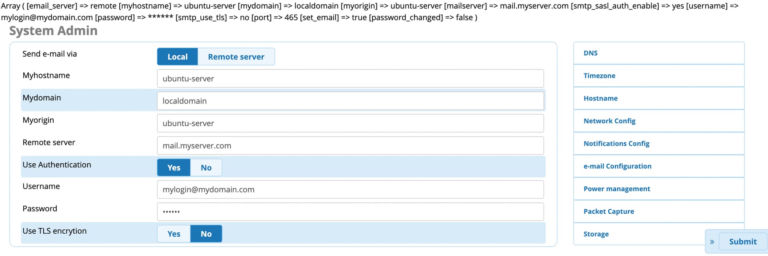Open Power management settings
This screenshot has height=256, width=768.
pyautogui.click(x=659, y=189)
